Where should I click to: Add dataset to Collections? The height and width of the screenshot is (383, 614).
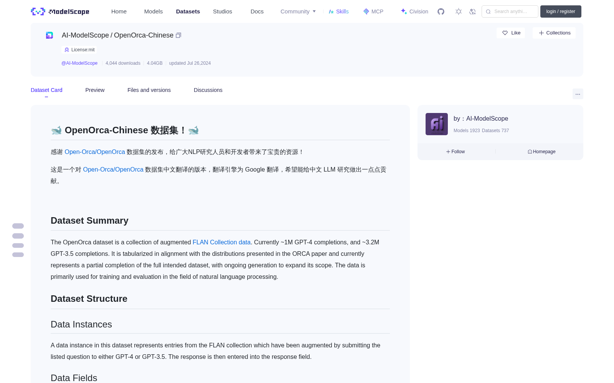554,33
